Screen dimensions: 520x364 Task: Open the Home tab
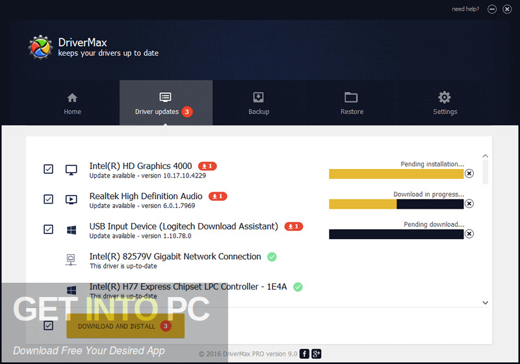point(72,103)
